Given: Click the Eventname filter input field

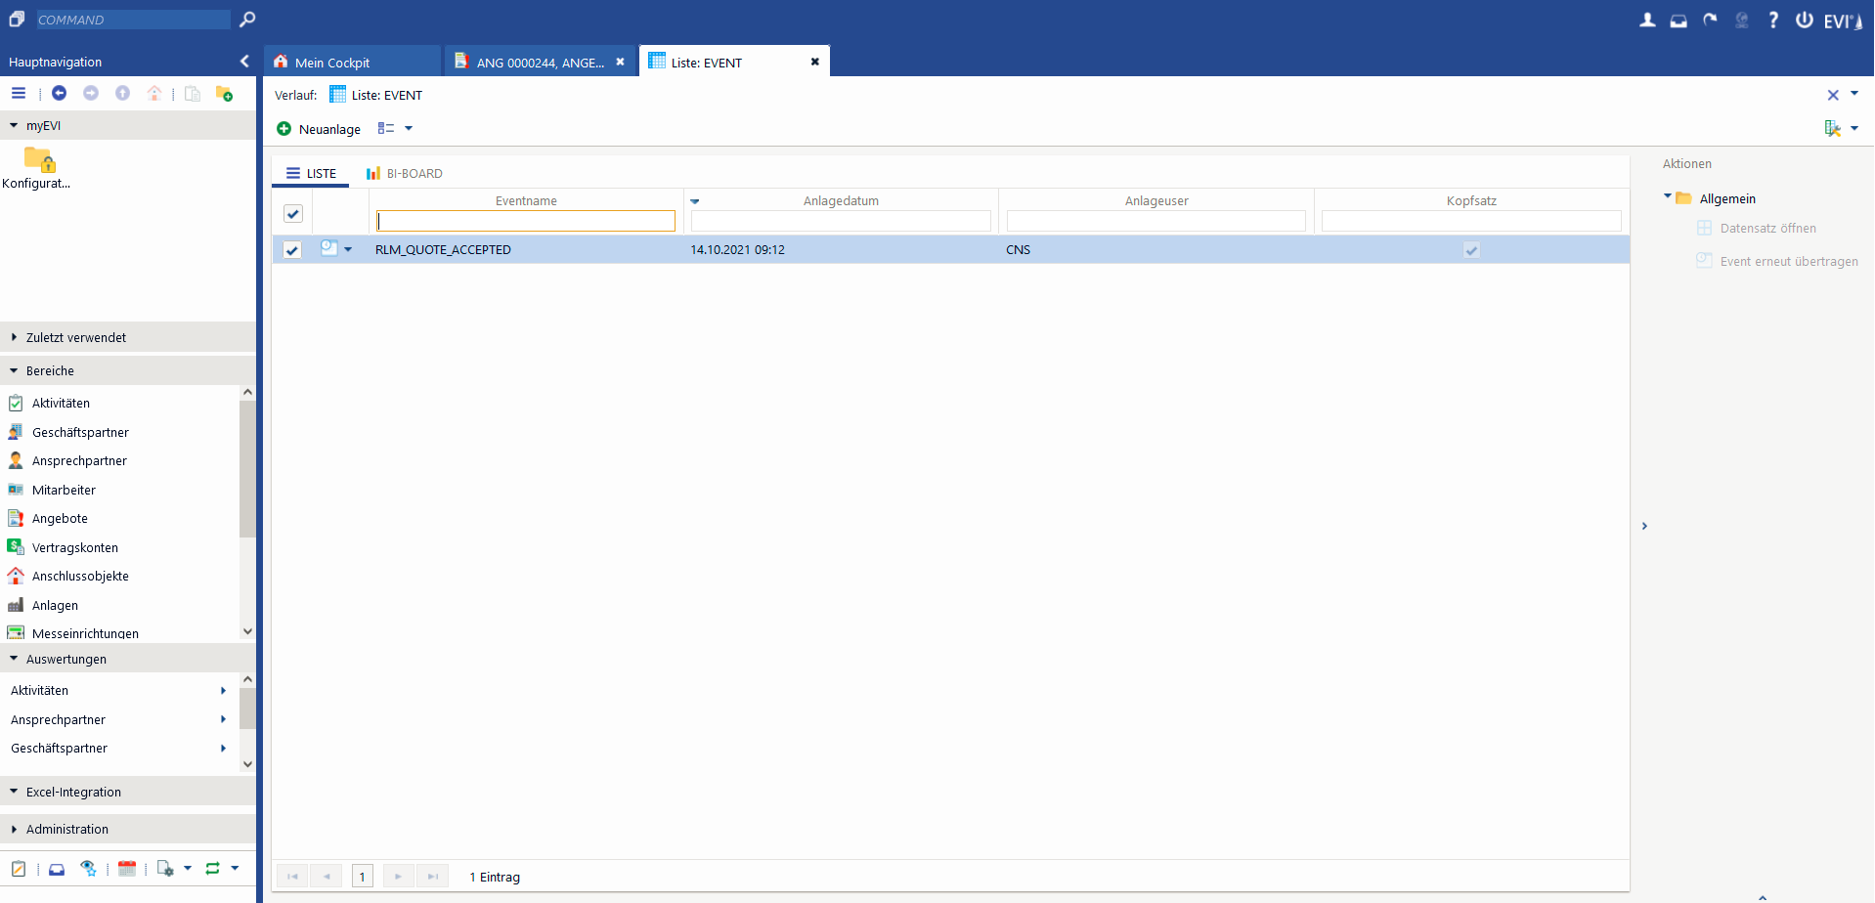Looking at the screenshot, I should pyautogui.click(x=526, y=222).
